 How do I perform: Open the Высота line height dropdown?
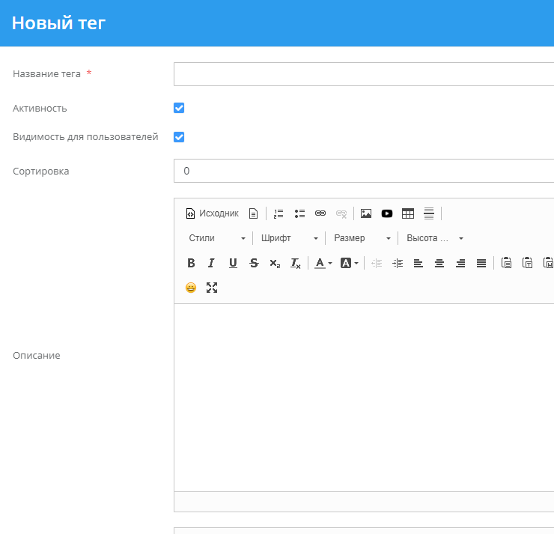pos(435,238)
